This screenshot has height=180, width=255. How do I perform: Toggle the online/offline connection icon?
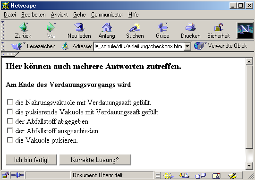click(17, 175)
